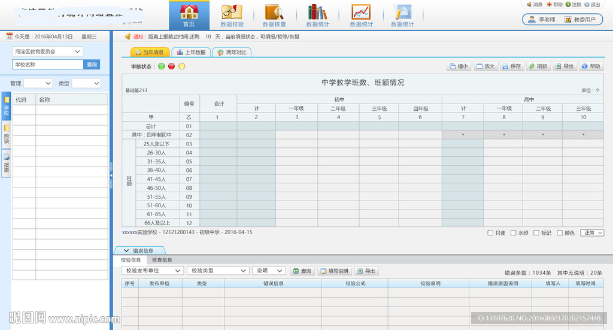Open the 海淀区教育委员会 dropdown
Screen dimensions: 613x330
click(47, 52)
